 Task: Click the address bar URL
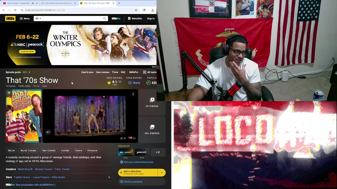click(x=45, y=10)
